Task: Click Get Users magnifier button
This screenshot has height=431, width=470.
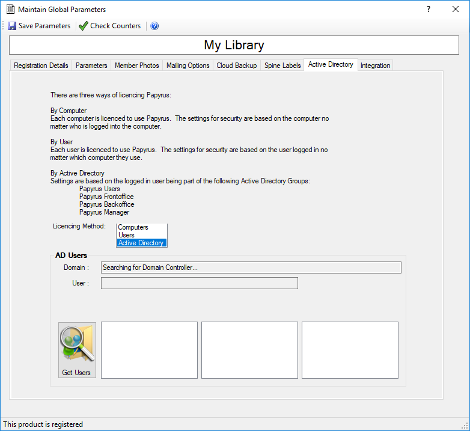Action: click(x=77, y=350)
